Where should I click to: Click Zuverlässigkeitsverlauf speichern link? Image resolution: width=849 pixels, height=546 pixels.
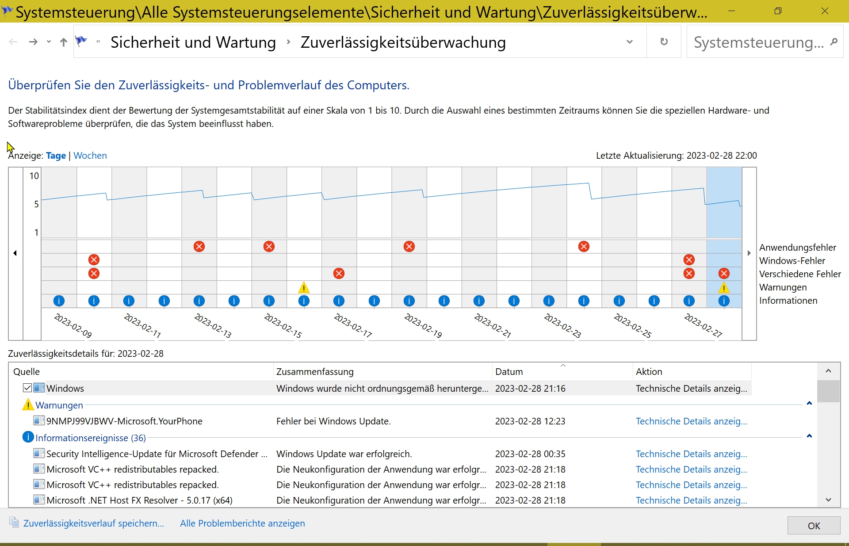click(93, 523)
